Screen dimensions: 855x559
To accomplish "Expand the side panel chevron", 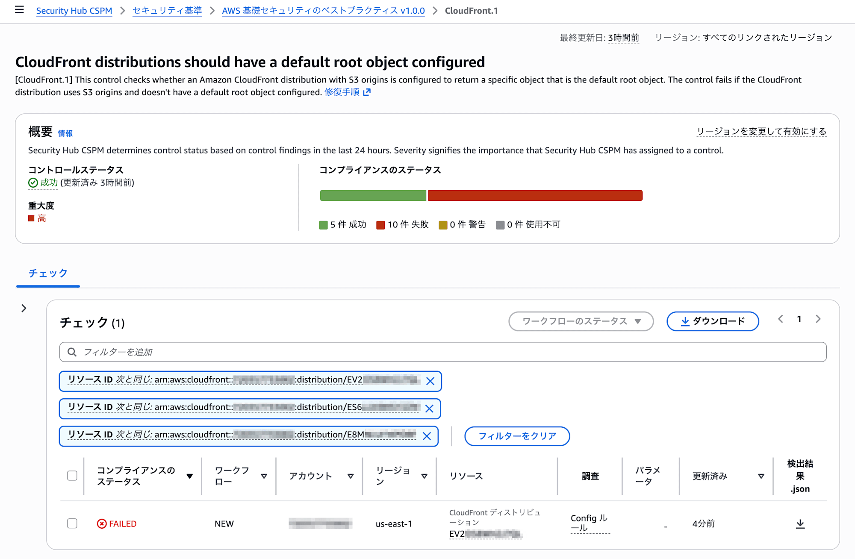I will point(24,309).
